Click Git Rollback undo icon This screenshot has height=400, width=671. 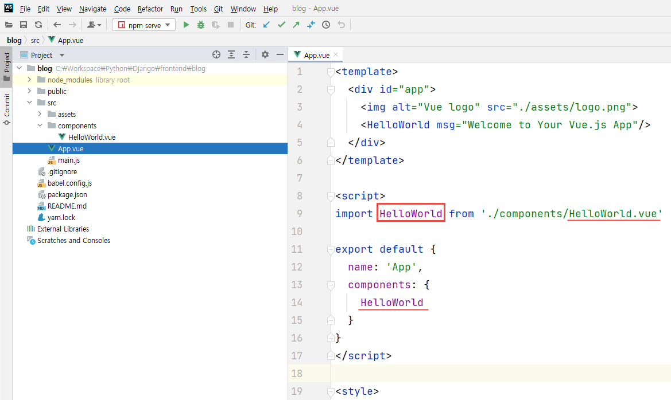pyautogui.click(x=341, y=25)
